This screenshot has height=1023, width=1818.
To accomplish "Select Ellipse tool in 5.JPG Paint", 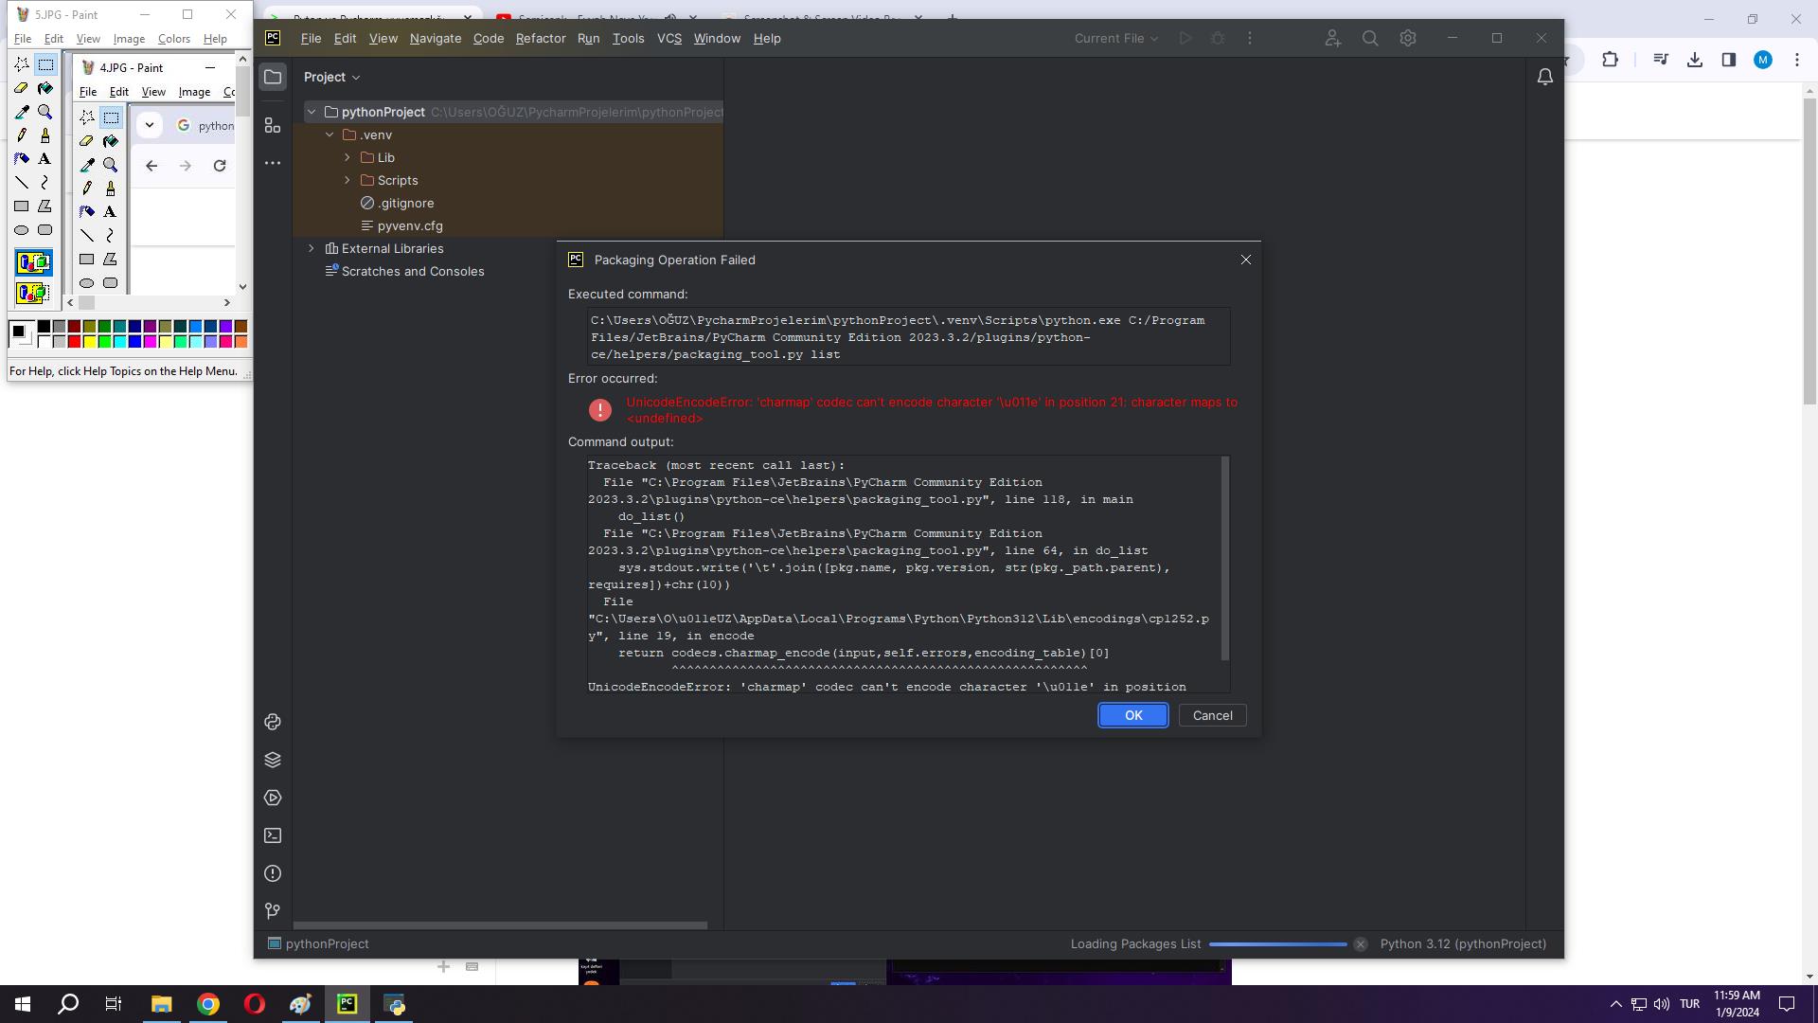I will [22, 230].
